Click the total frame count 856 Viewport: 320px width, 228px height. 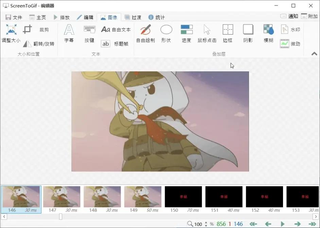pos(221,224)
